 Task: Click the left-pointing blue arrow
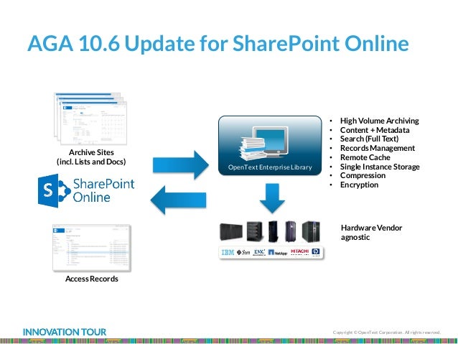pyautogui.click(x=178, y=200)
